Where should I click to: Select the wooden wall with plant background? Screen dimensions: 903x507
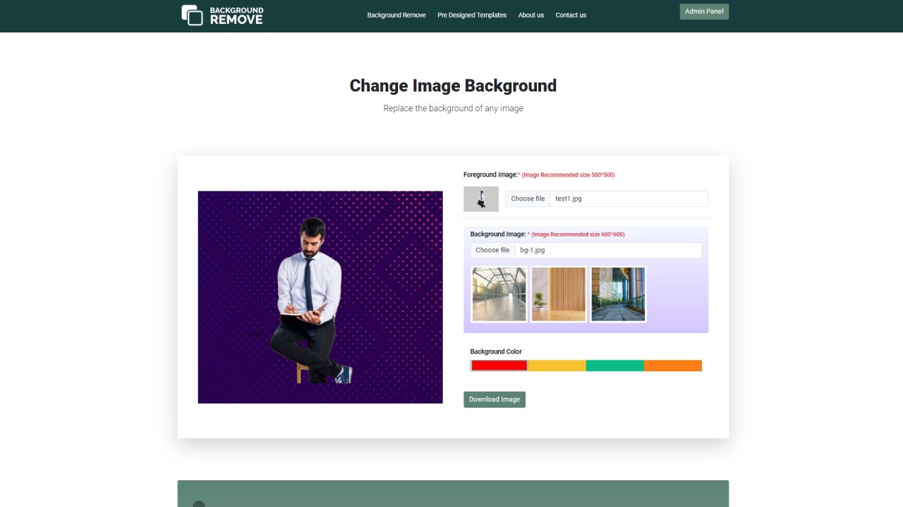coord(559,294)
